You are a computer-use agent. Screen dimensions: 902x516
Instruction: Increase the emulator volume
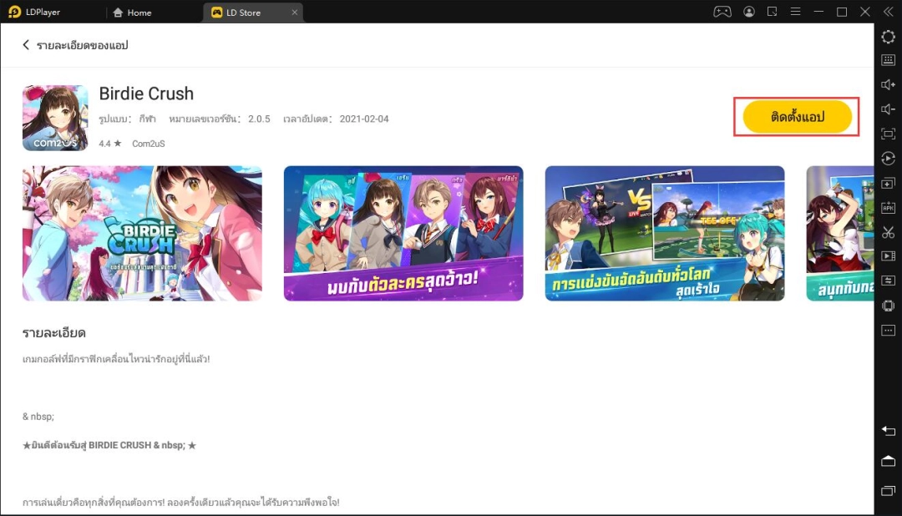(888, 84)
